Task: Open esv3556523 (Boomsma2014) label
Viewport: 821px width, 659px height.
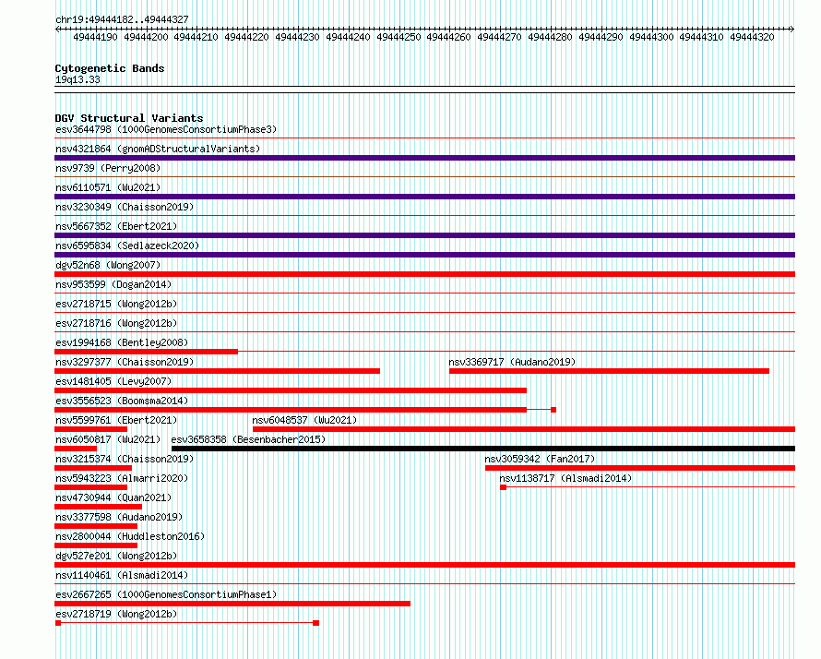Action: click(122, 401)
